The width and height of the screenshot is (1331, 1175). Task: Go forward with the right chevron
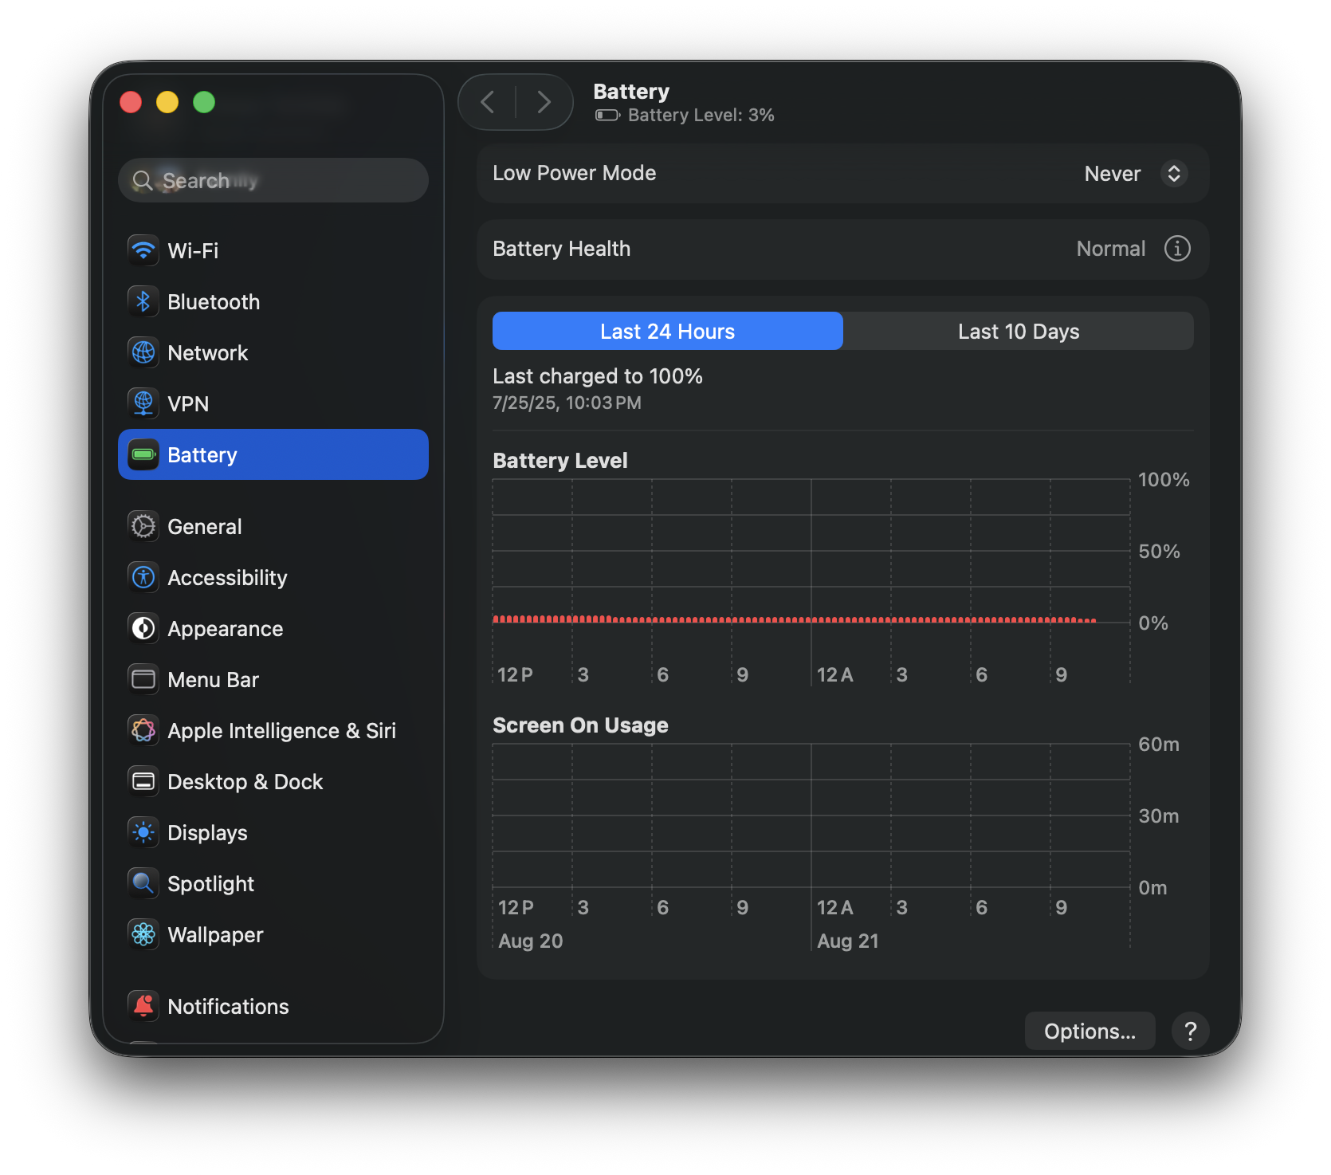544,102
